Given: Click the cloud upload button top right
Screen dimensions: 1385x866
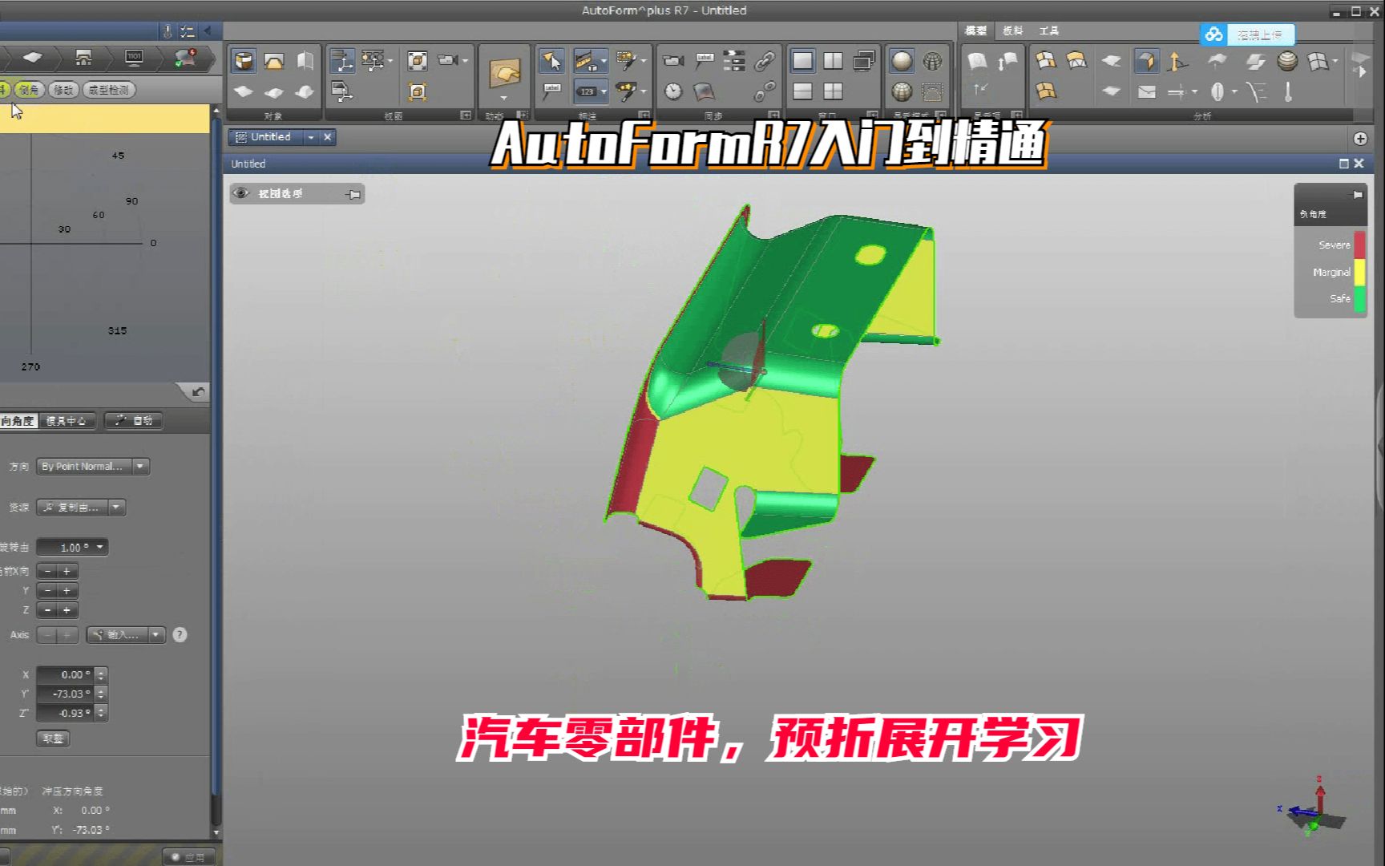Looking at the screenshot, I should pos(1247,34).
